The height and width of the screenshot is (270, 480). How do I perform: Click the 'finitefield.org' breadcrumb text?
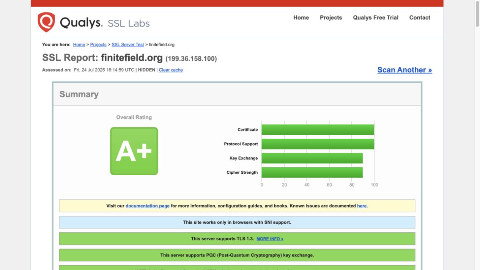pos(162,44)
